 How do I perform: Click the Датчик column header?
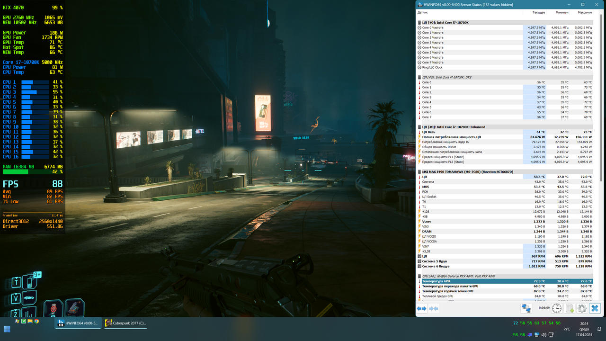(422, 13)
